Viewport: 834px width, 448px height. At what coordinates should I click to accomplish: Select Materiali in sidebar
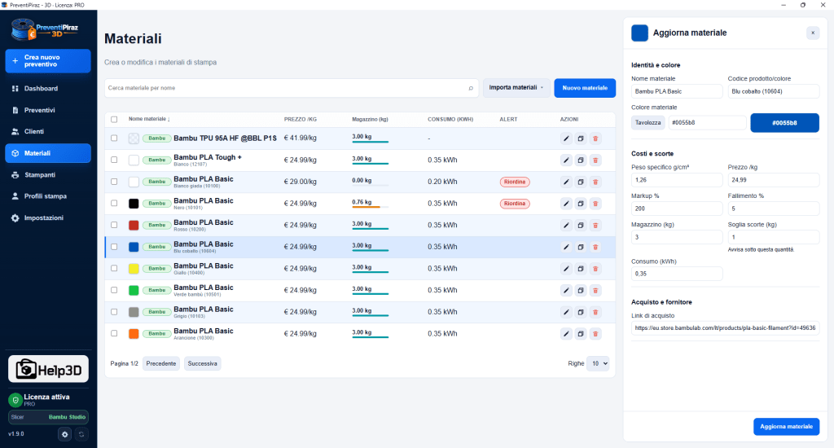click(x=48, y=153)
